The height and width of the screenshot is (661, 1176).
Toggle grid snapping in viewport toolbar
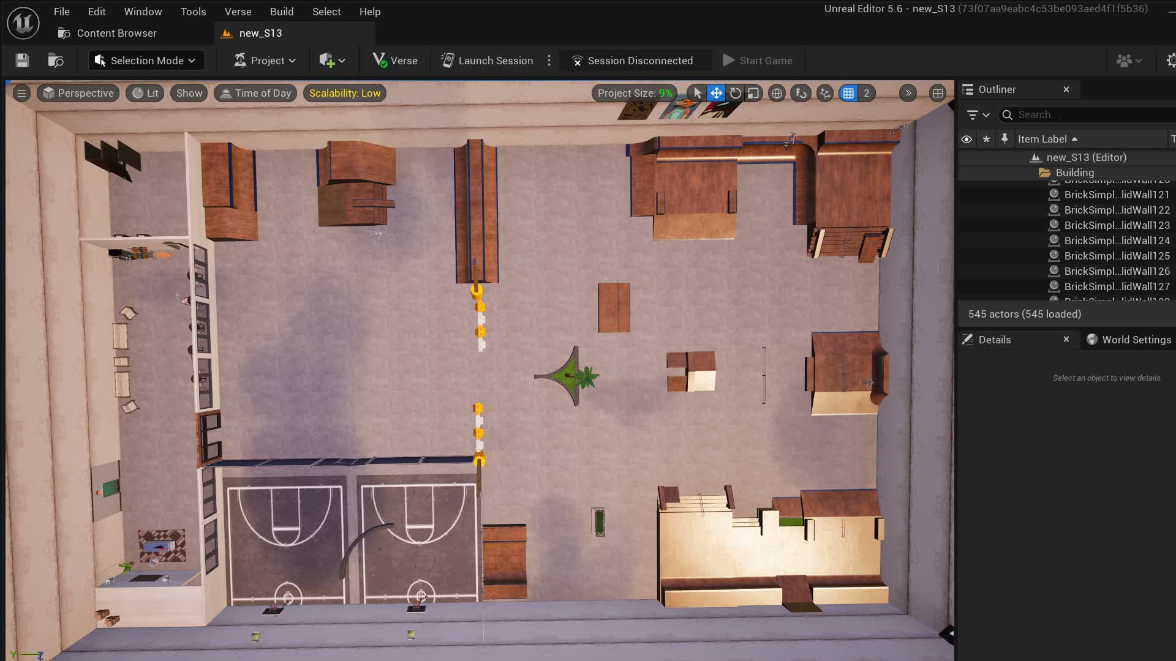click(x=848, y=93)
